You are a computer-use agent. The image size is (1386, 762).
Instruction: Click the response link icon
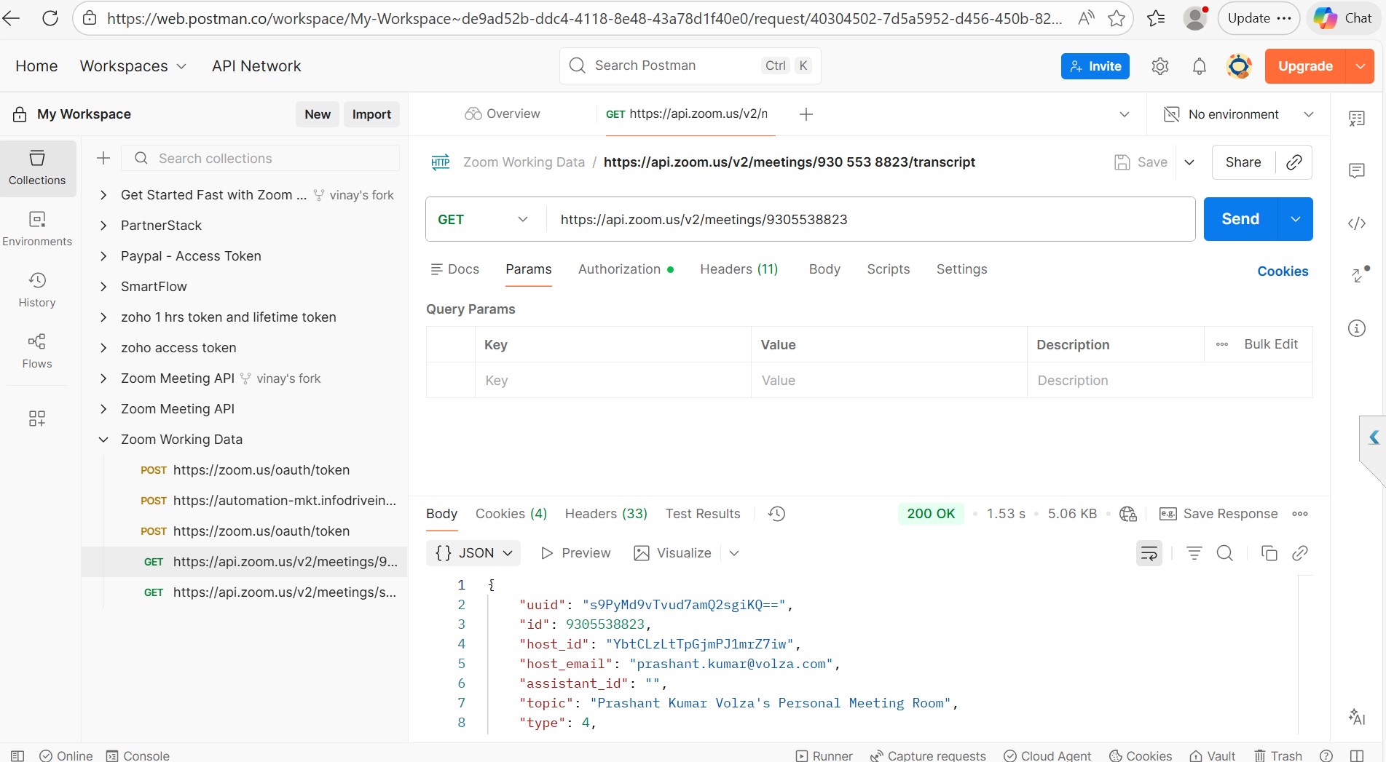point(1300,553)
